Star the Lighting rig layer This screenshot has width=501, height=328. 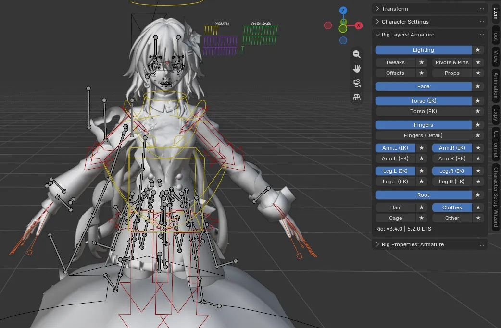tap(477, 50)
